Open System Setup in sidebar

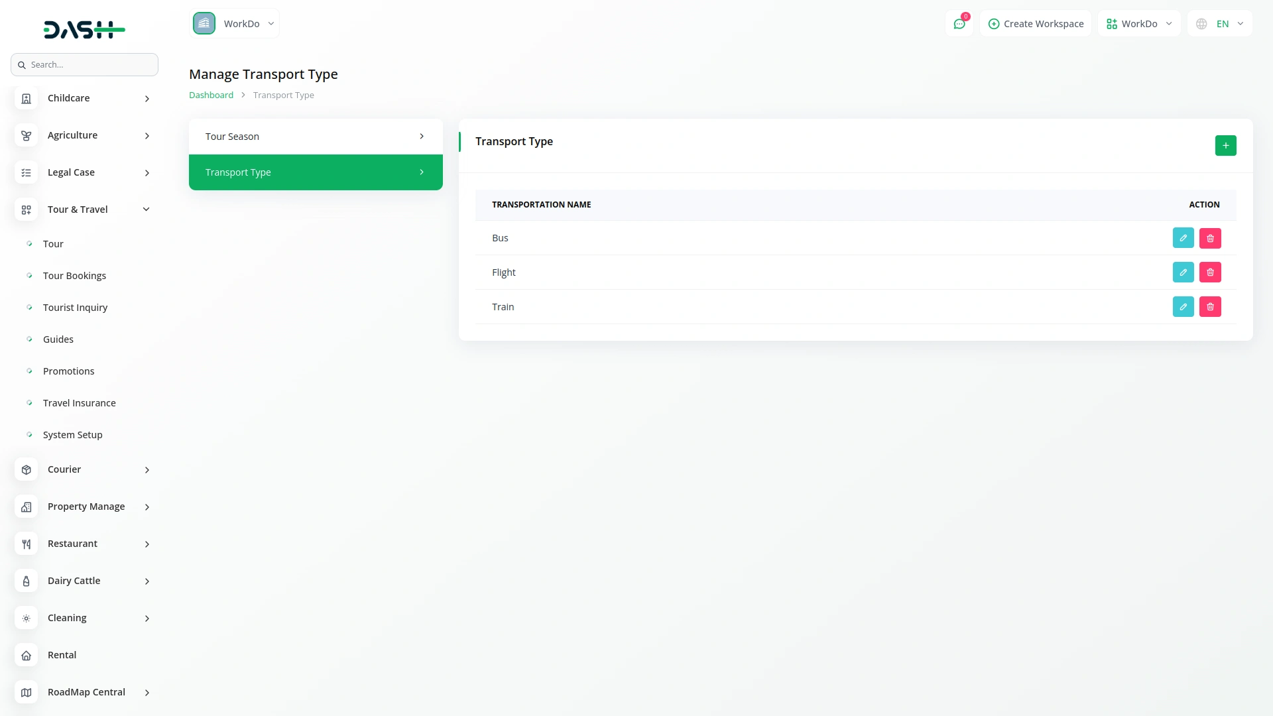(72, 435)
